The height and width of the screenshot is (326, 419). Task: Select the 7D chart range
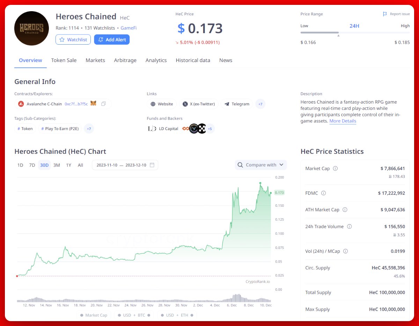coord(32,165)
